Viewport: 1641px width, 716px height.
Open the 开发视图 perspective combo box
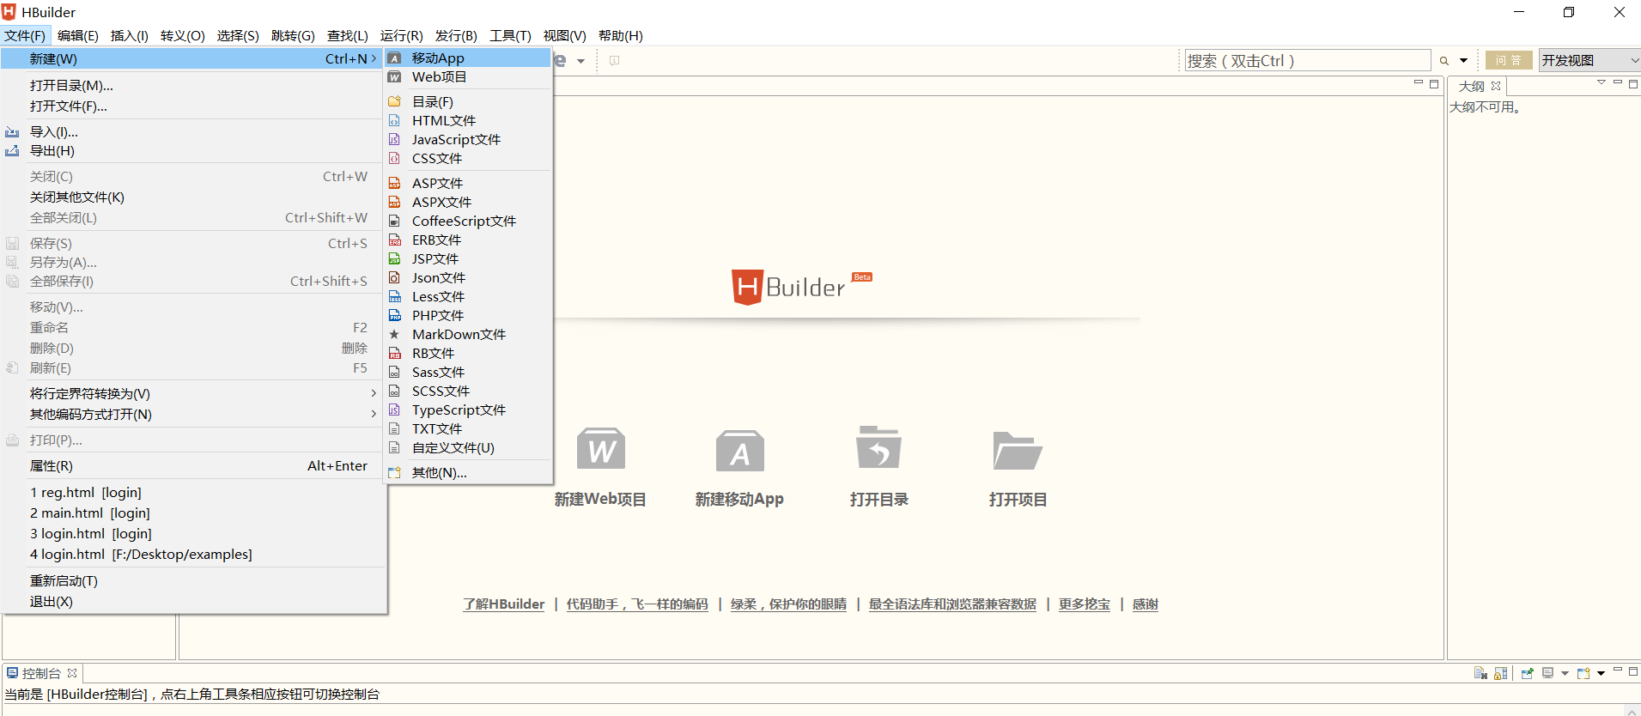tap(1589, 60)
